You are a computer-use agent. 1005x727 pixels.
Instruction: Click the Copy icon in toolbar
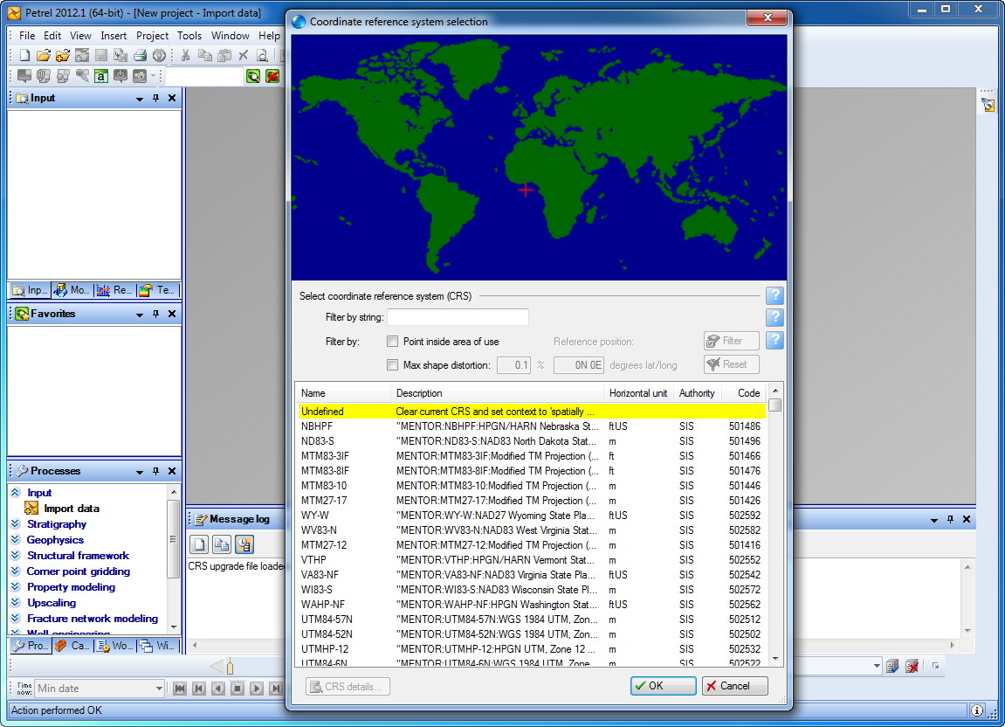tap(205, 56)
